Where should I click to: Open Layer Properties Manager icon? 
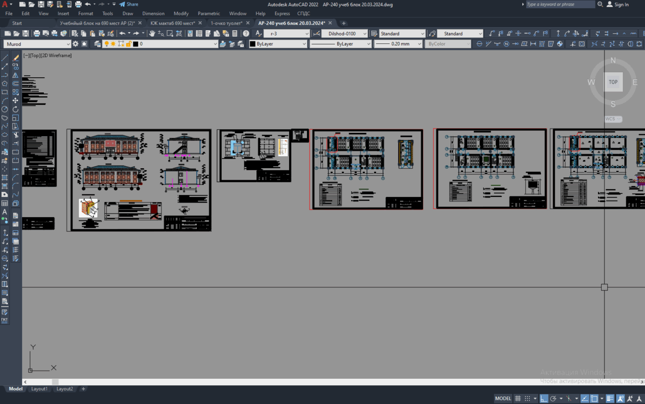point(97,44)
